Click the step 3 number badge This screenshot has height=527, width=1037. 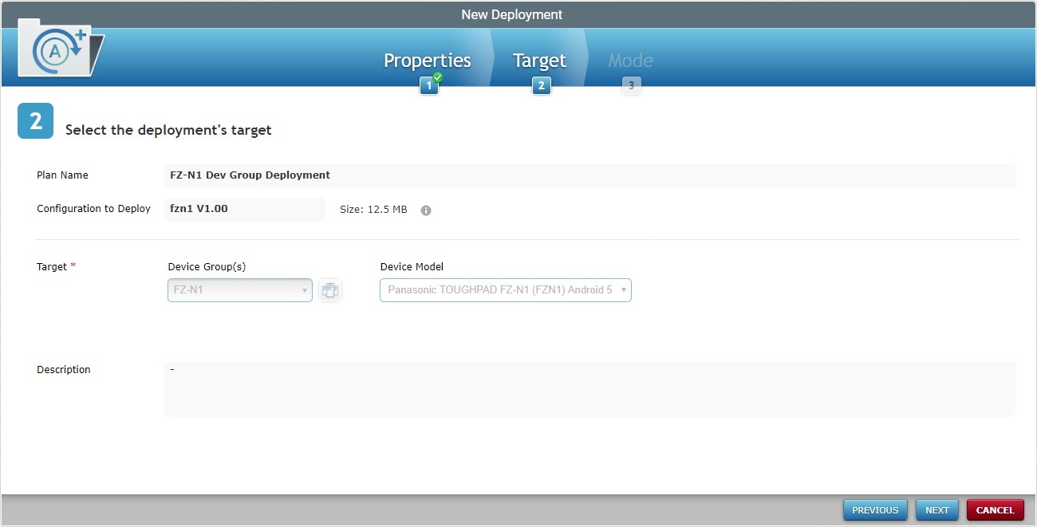coord(631,85)
